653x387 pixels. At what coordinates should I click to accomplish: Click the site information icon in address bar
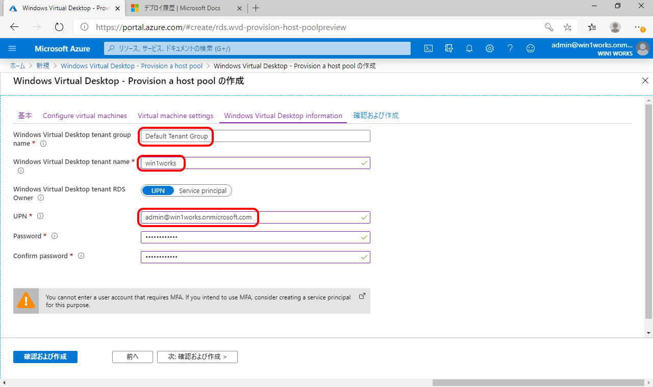click(85, 27)
